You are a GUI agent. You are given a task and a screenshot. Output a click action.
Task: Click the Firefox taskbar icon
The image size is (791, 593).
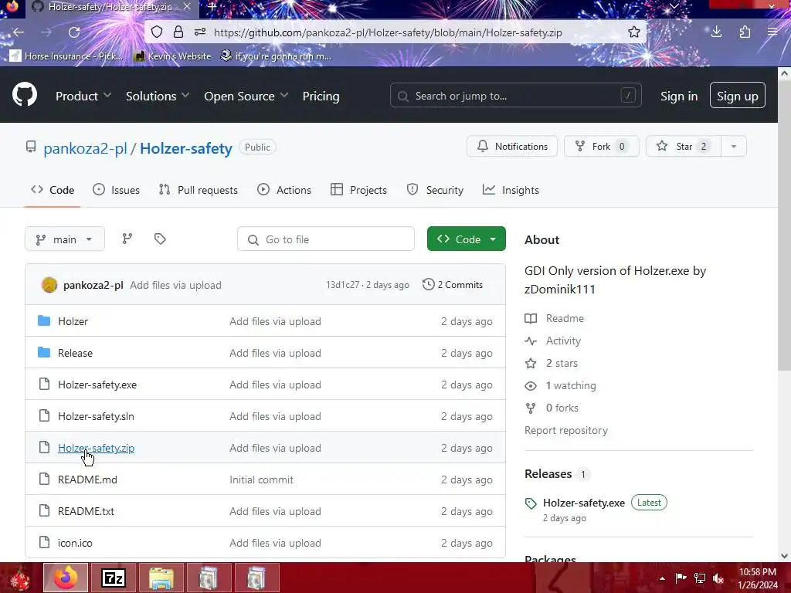pyautogui.click(x=66, y=578)
